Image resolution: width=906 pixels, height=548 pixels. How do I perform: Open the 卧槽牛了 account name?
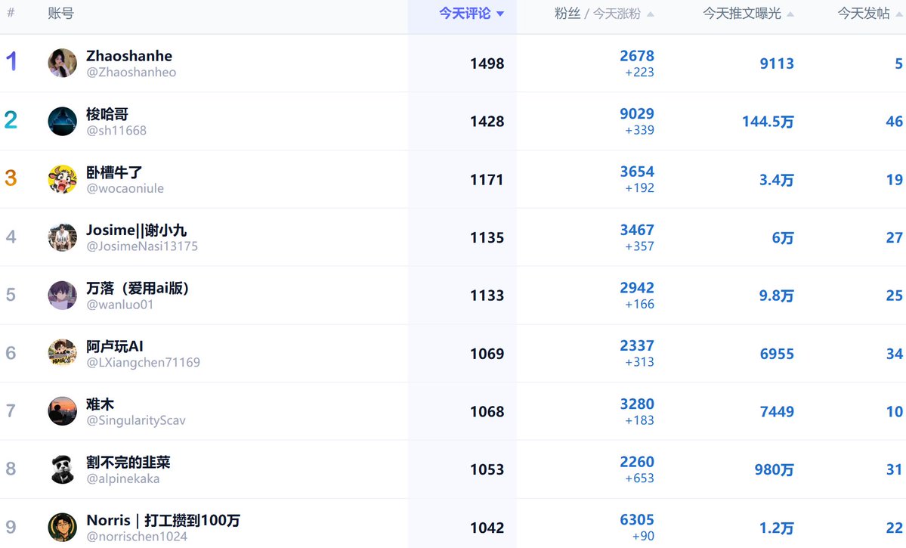tap(114, 172)
